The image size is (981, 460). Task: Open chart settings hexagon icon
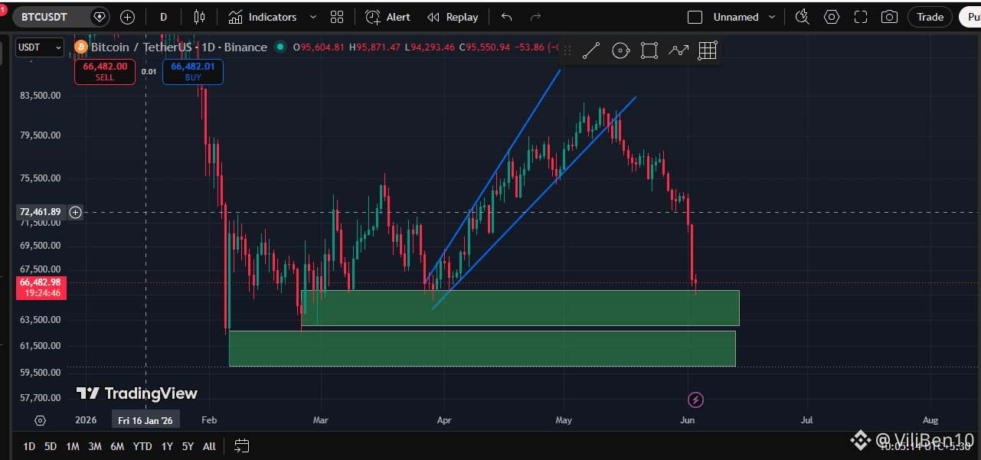(832, 17)
